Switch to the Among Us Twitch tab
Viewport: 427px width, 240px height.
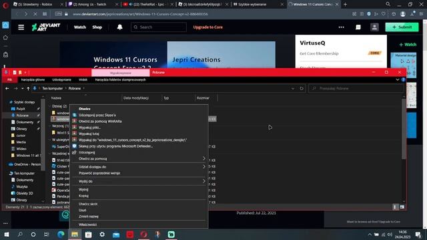[93, 5]
